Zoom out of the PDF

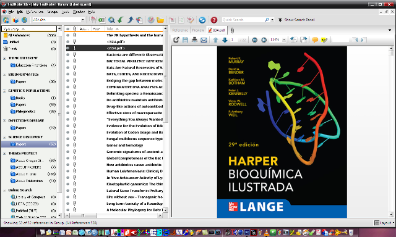click(254, 39)
